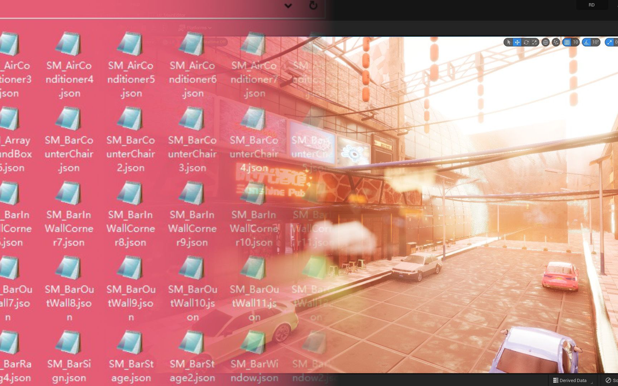Activate the Select mode arrow tool
The image size is (618, 386).
point(509,42)
